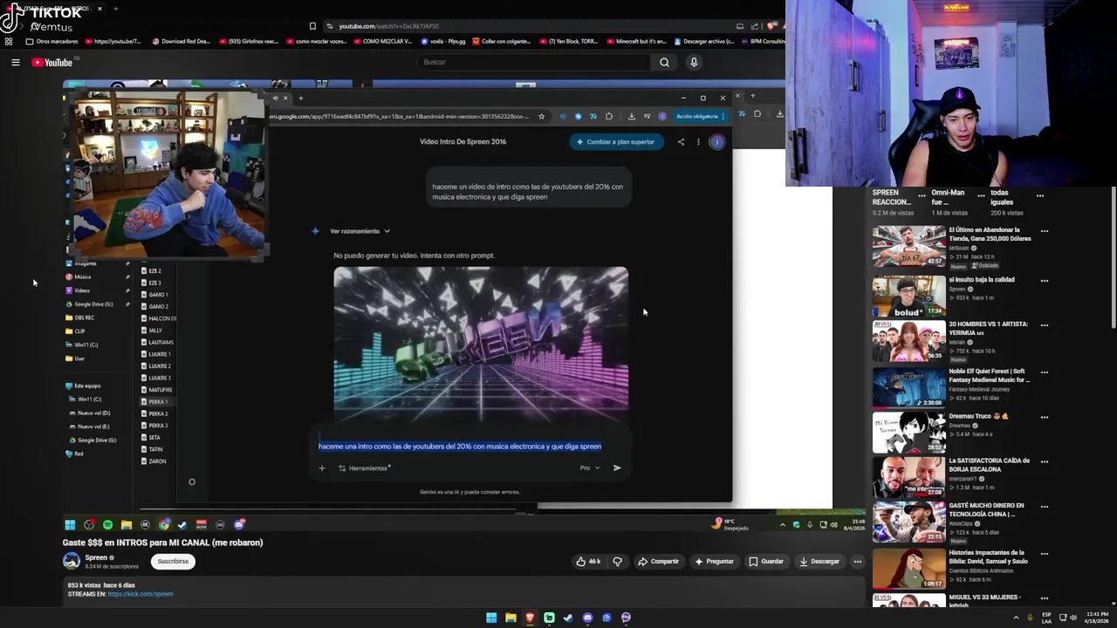The image size is (1117, 628).
Task: Share the video via Compartir
Action: coord(658,562)
